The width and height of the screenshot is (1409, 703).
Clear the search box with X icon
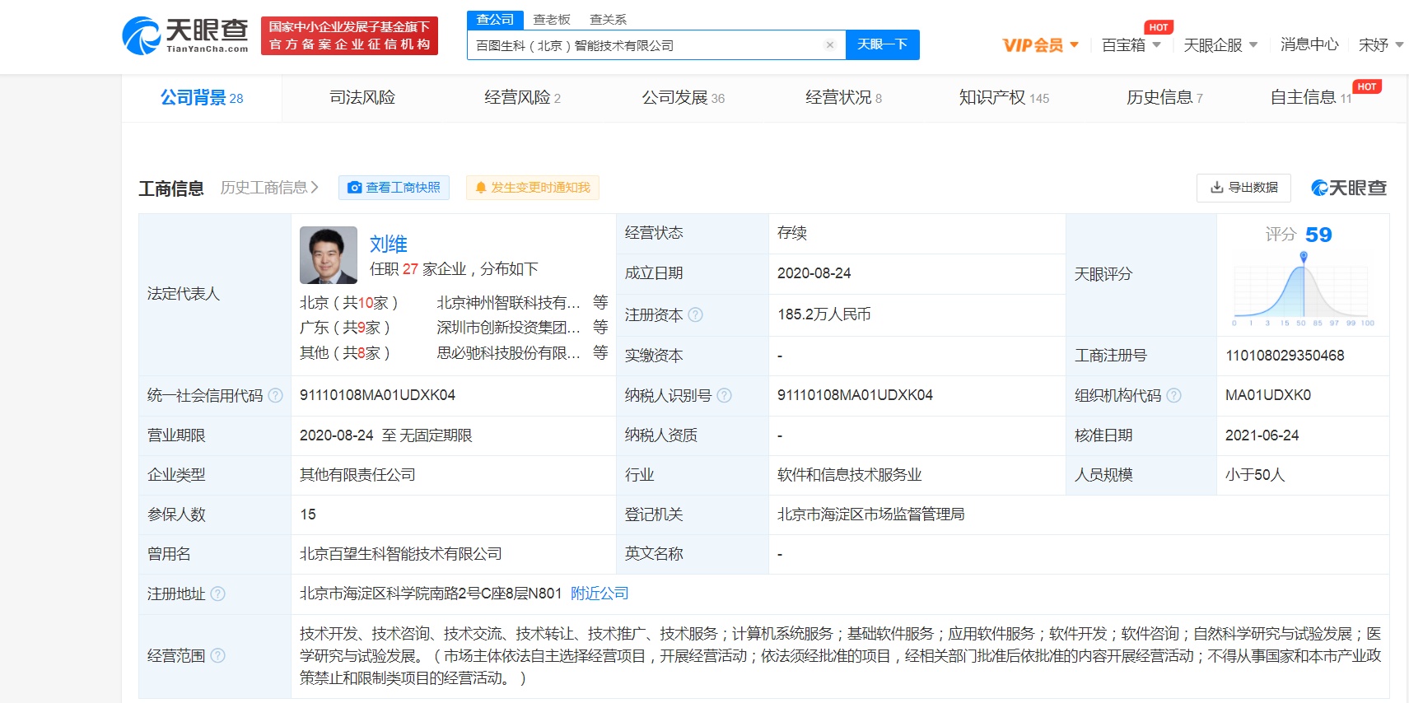pyautogui.click(x=830, y=45)
